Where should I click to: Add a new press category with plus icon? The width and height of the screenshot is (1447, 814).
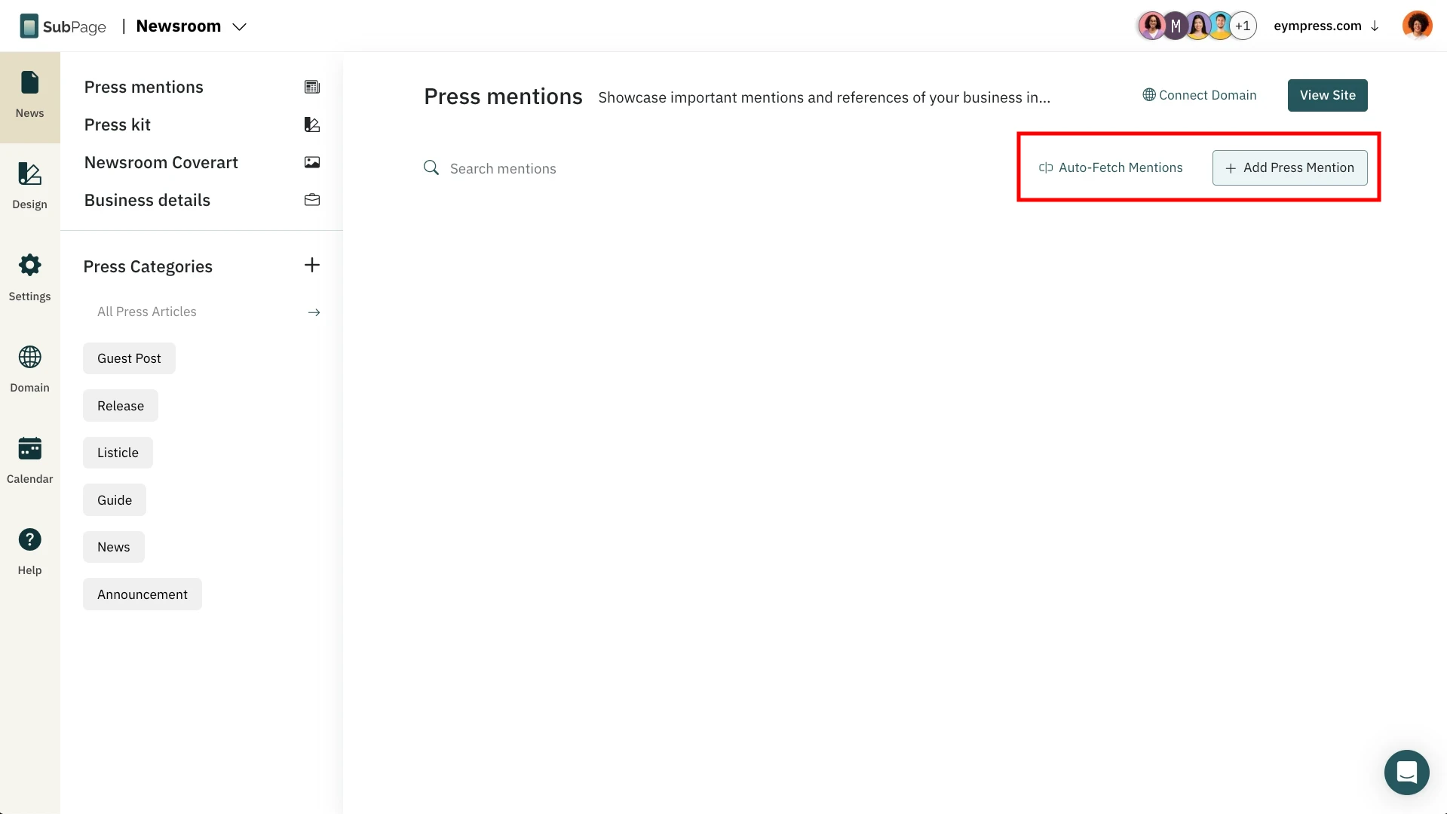coord(312,265)
